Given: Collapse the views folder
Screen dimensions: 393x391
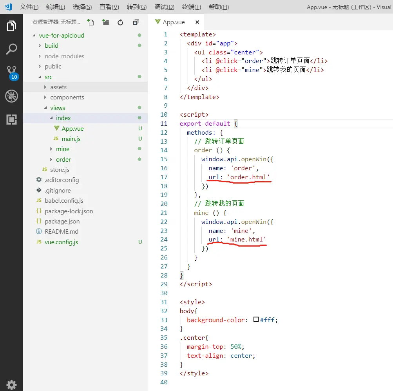Looking at the screenshot, I should [x=45, y=108].
